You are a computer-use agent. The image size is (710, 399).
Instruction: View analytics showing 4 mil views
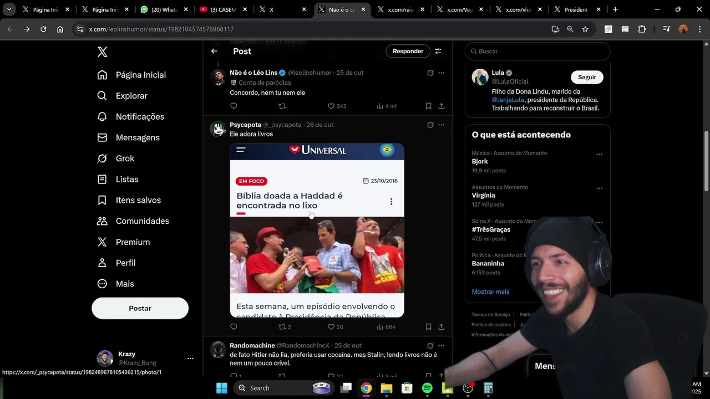387,106
